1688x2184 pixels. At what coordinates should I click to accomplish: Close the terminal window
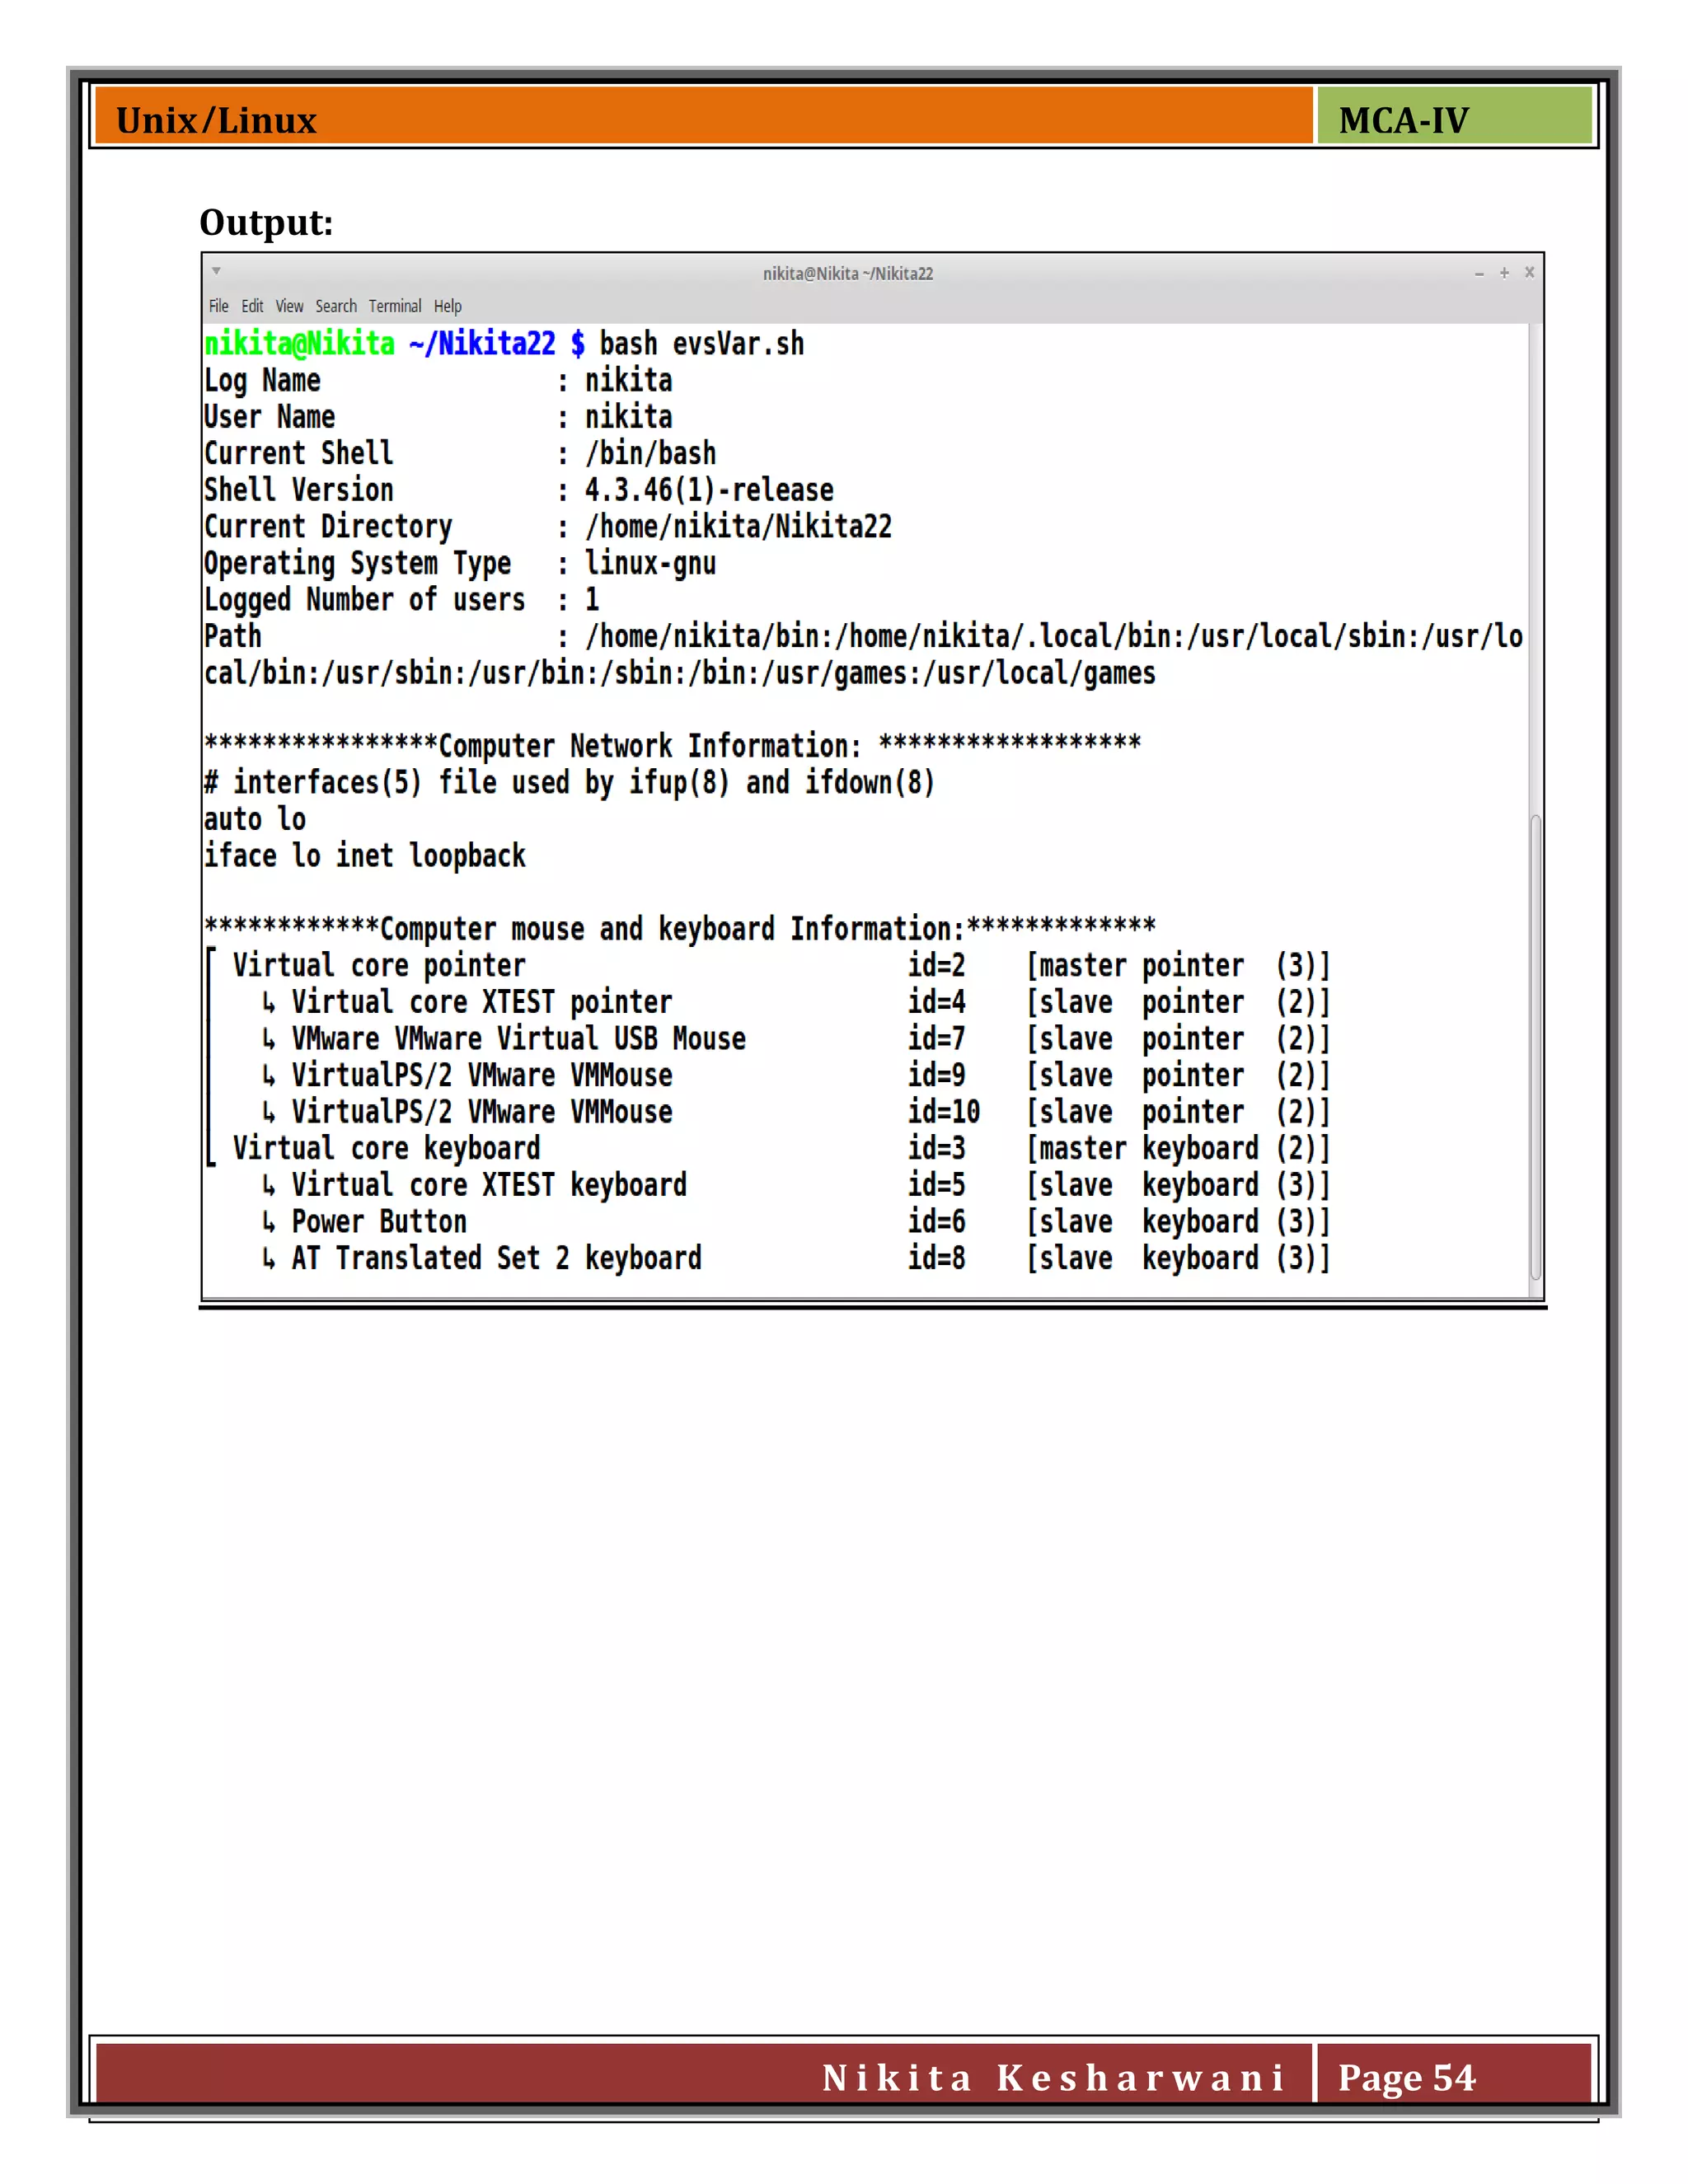click(x=1529, y=272)
